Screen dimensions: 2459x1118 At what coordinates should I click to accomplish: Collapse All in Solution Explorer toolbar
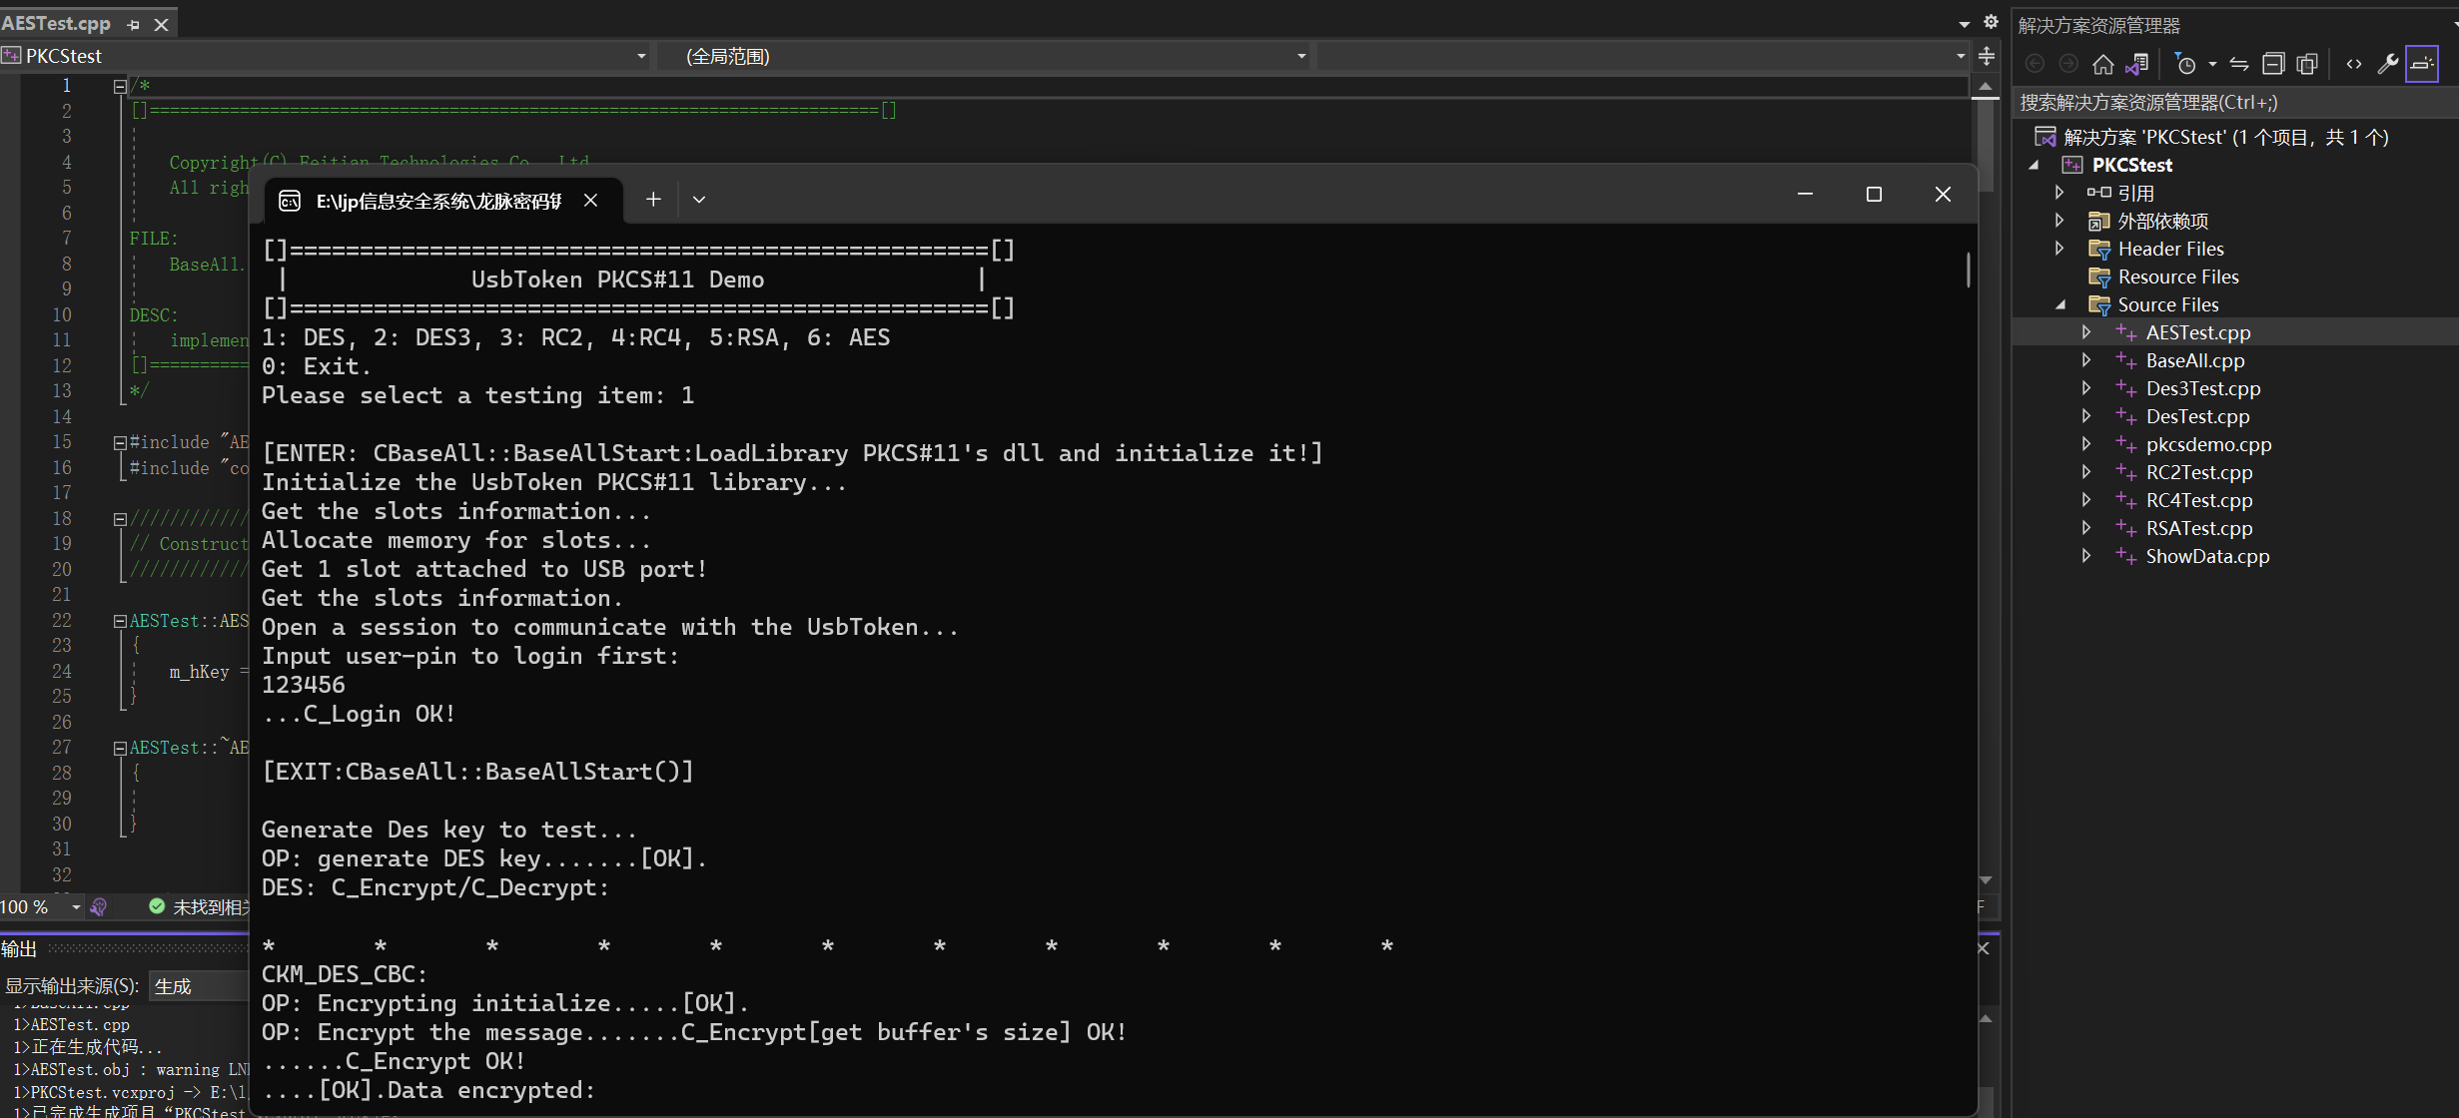[2273, 65]
